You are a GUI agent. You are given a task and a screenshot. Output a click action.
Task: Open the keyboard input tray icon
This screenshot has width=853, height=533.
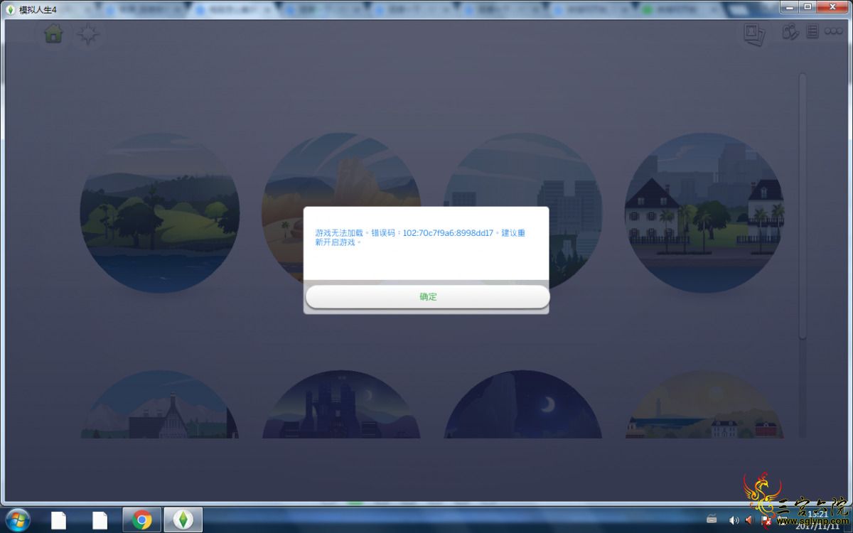[x=712, y=520]
